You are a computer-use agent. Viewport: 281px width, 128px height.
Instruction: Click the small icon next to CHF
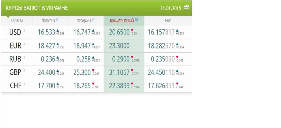coord(24,85)
